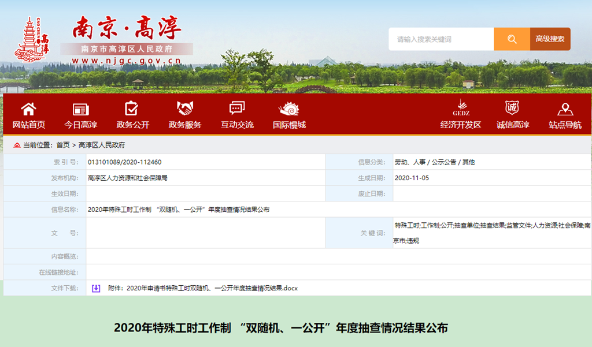The image size is (592, 347).
Task: Open 诚信高淳 shield icon
Action: (512, 108)
